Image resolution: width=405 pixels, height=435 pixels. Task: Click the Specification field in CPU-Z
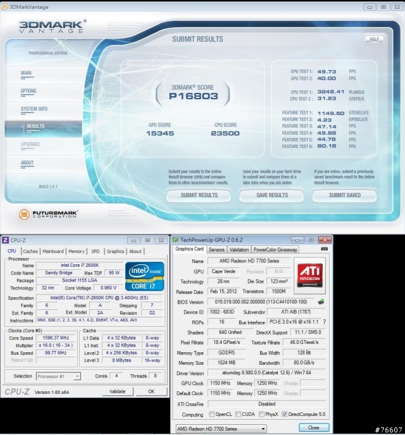point(99,298)
